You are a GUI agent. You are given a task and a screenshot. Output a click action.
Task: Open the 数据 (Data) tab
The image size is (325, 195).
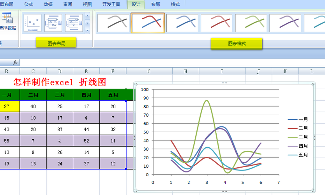(48, 4)
